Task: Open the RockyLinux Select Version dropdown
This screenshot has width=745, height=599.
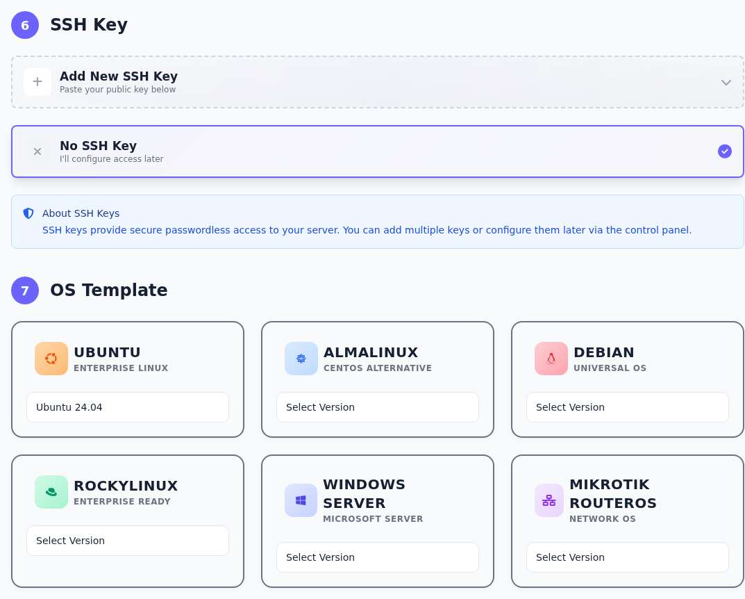Action: 127,541
